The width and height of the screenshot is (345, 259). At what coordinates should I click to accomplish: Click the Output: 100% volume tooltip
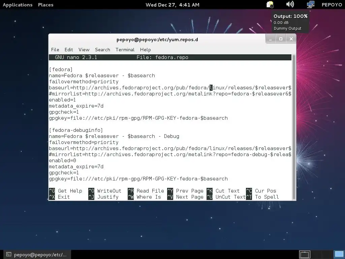click(x=290, y=22)
